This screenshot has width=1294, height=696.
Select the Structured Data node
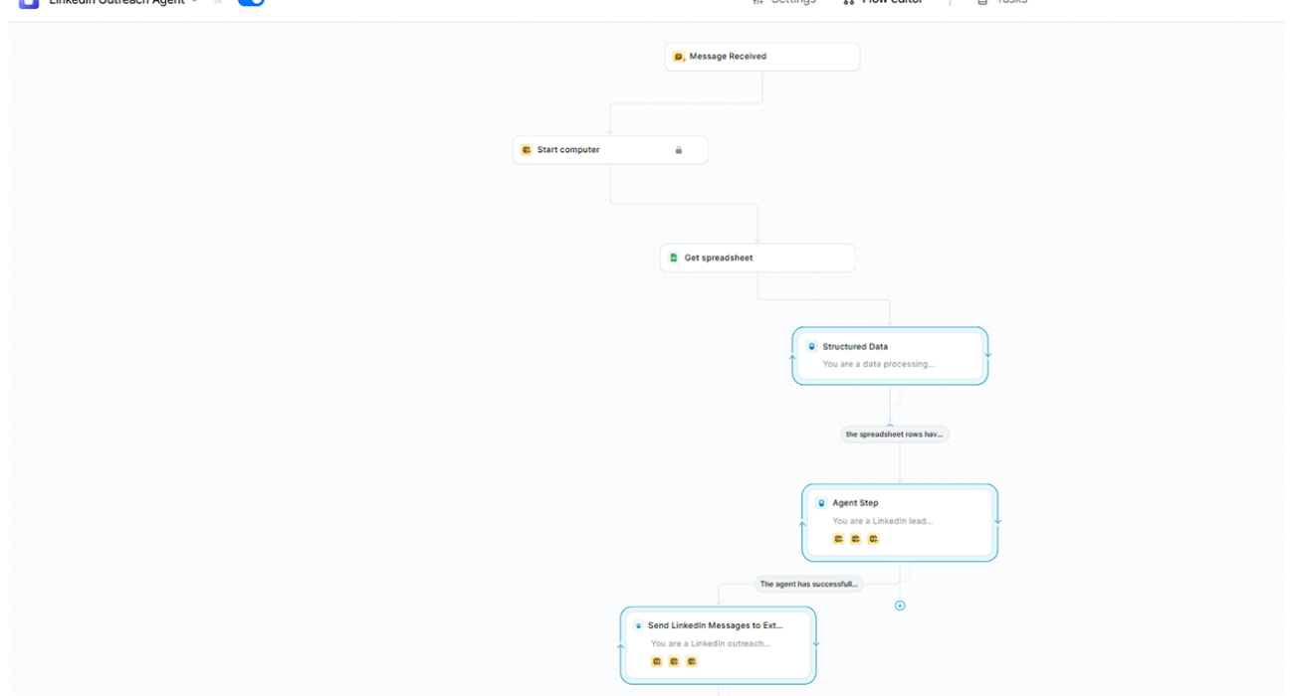coord(890,355)
